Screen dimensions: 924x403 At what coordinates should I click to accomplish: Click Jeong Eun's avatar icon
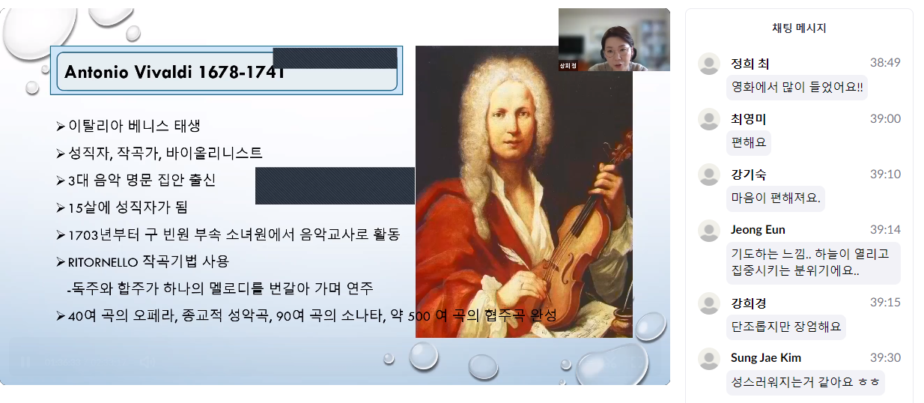tap(709, 231)
